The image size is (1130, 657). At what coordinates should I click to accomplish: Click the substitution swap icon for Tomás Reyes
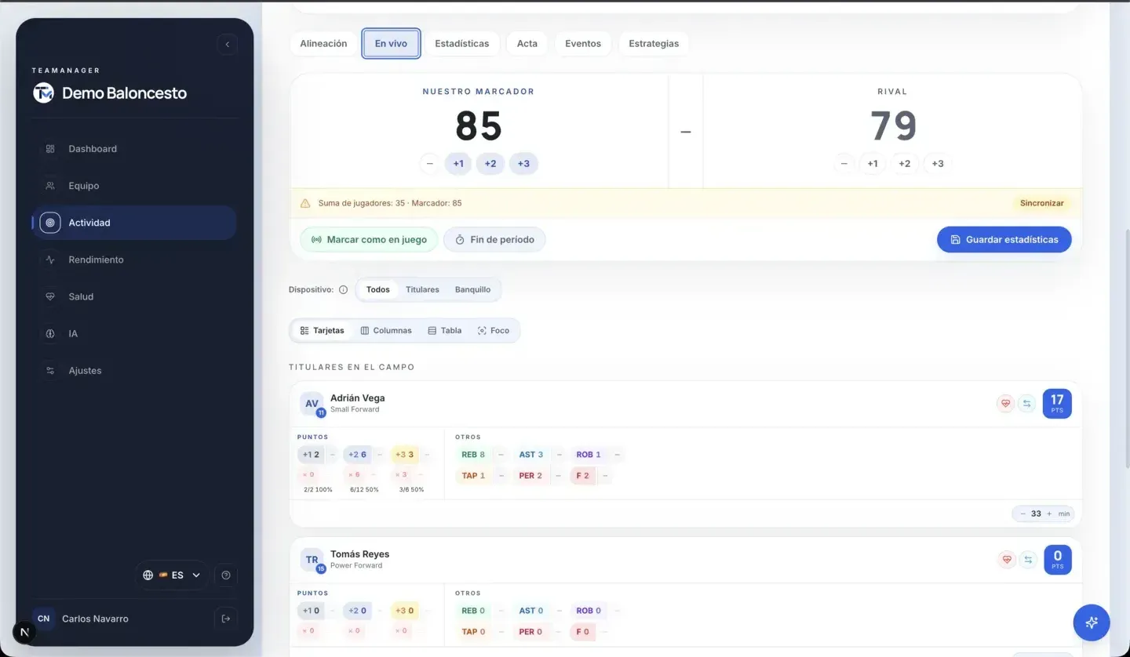[1026, 560]
